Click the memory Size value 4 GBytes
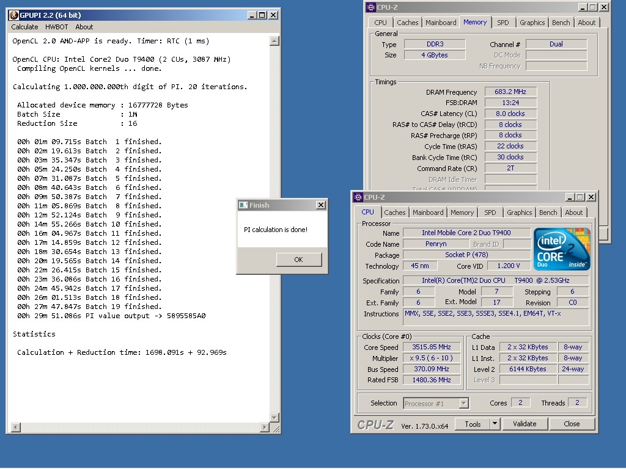626x469 pixels. (435, 55)
